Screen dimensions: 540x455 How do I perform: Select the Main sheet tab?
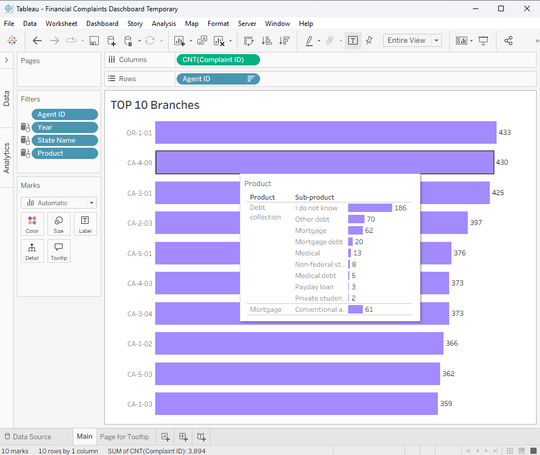coord(85,436)
